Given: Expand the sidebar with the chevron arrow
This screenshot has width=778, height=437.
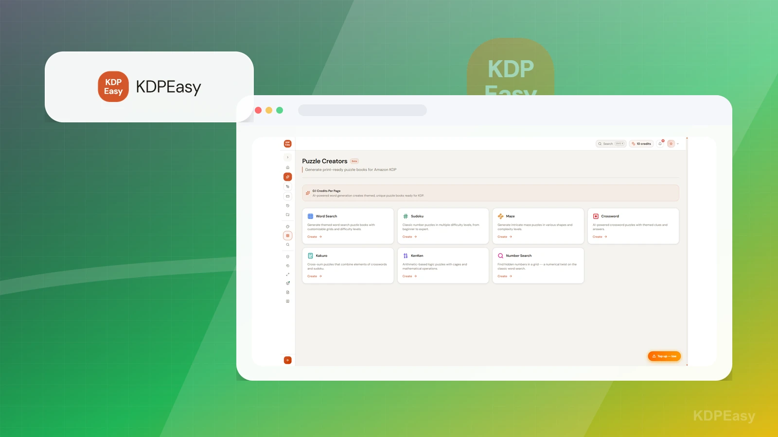Looking at the screenshot, I should (x=287, y=157).
